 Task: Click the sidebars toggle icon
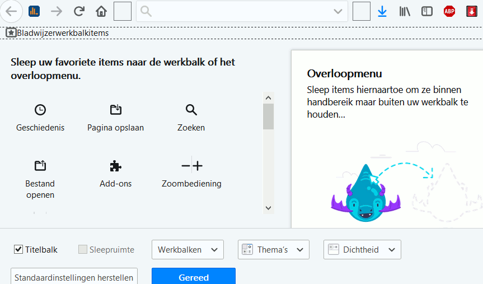tap(427, 12)
